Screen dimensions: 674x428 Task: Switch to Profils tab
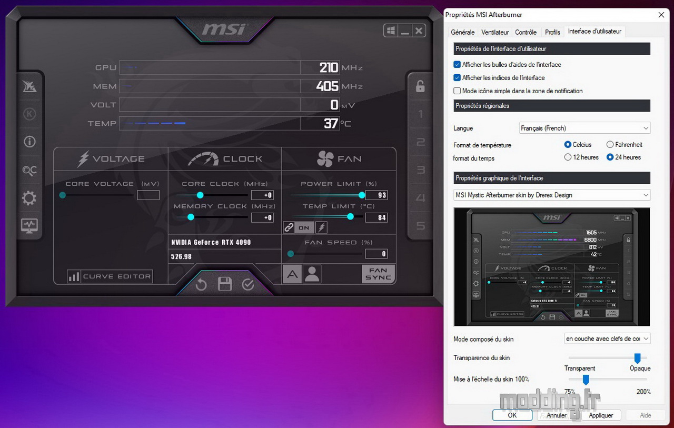tap(552, 32)
